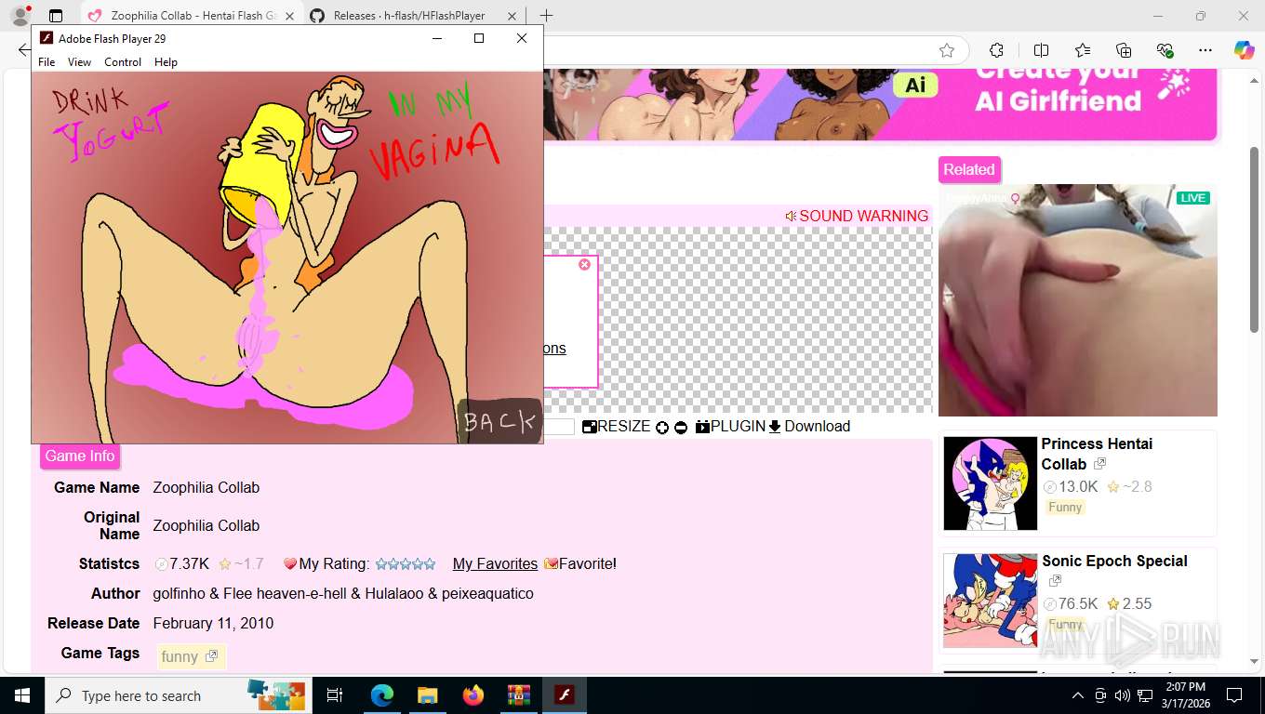Click the Related header label

(969, 169)
